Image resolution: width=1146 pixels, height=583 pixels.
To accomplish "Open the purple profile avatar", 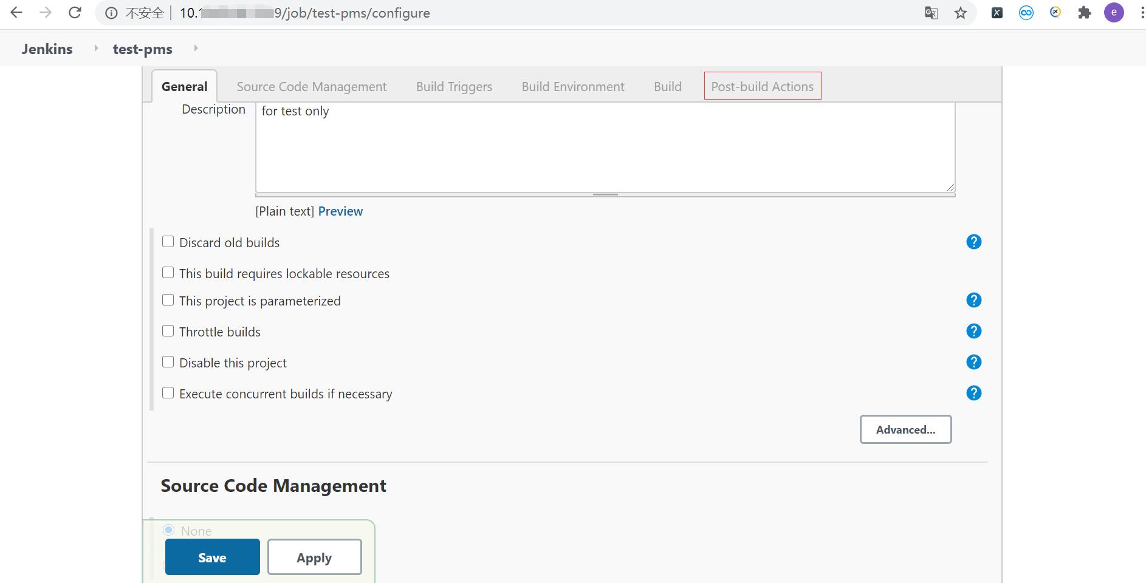I will 1114,13.
